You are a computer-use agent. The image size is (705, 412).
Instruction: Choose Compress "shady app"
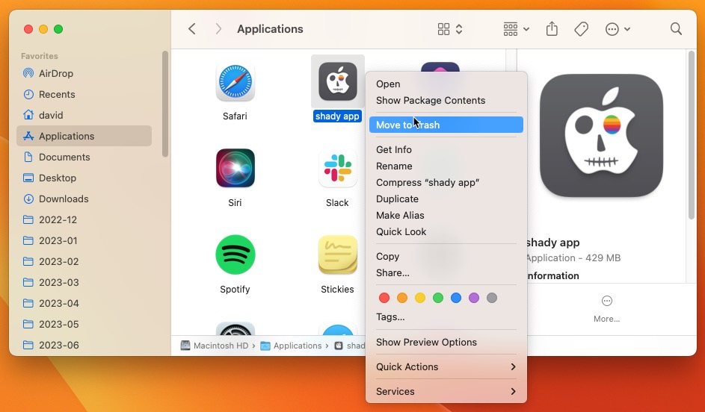[x=446, y=183]
